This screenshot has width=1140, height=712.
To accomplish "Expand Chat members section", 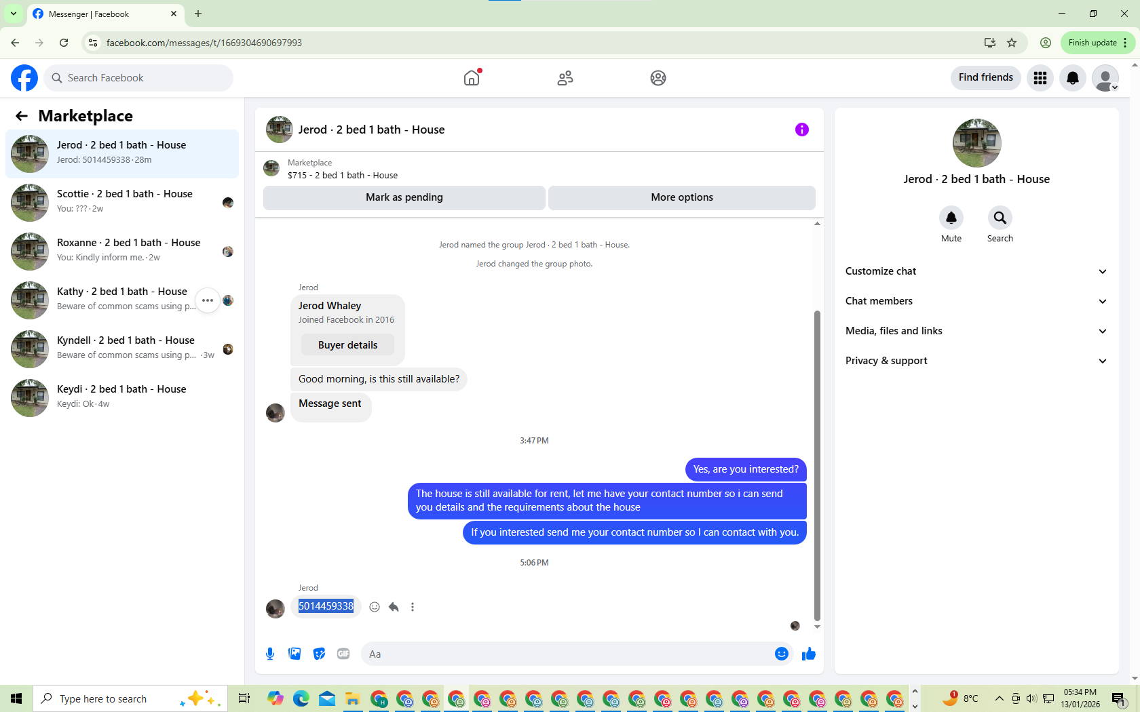I will coord(976,301).
